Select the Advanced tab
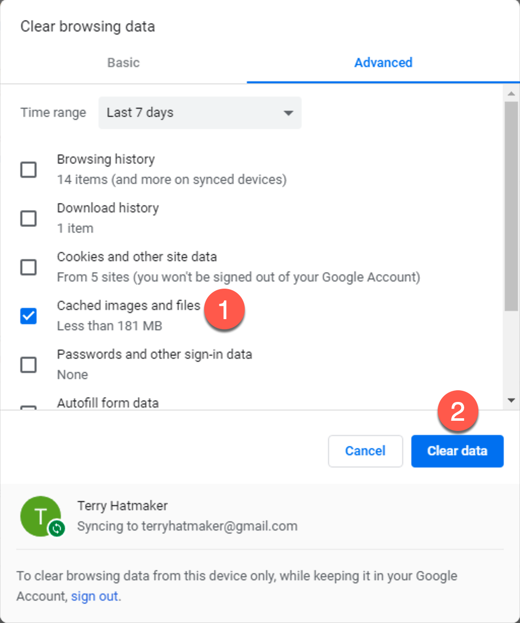This screenshot has height=623, width=520. (x=383, y=63)
